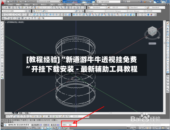Image resolution: width=170 pixels, height=130 pixels.
Task: Select the Cone solid tool
Action: pyautogui.click(x=12, y=15)
